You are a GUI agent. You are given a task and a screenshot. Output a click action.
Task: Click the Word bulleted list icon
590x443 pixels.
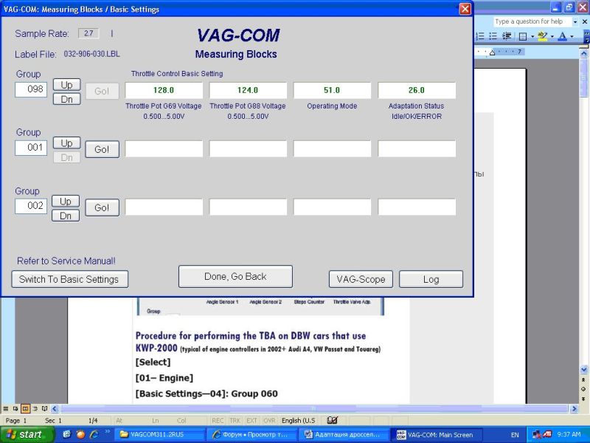click(x=493, y=36)
